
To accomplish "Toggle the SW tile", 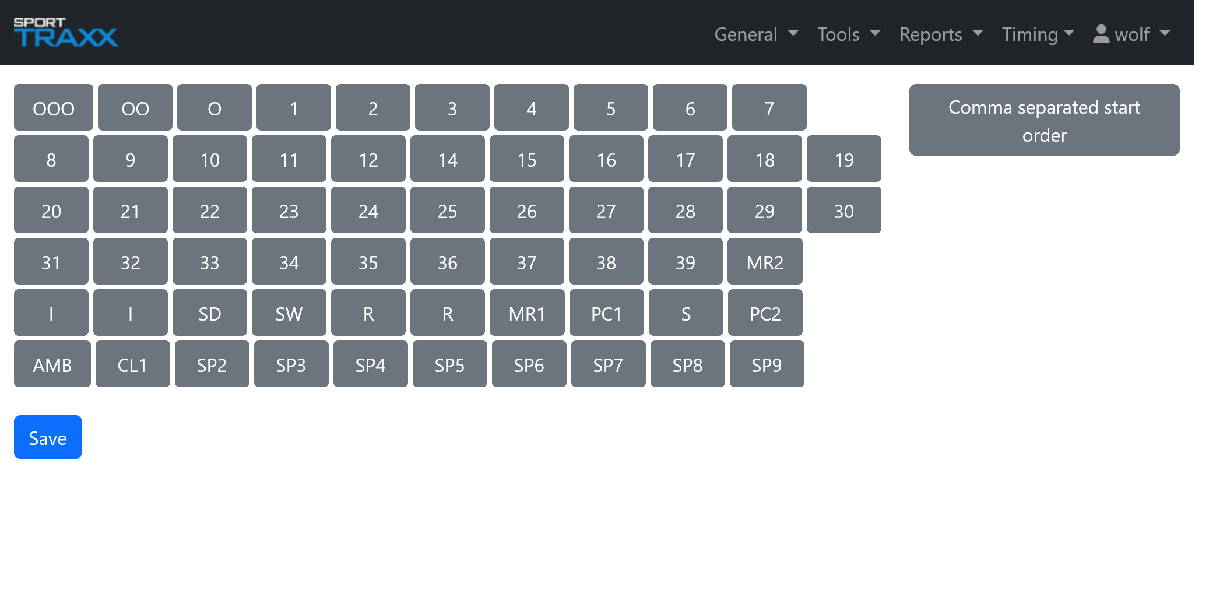I will point(289,313).
